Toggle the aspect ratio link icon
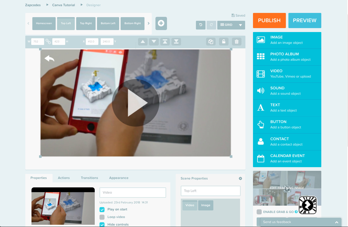Image resolution: width=348 pixels, height=227 pixels. (x=48, y=42)
